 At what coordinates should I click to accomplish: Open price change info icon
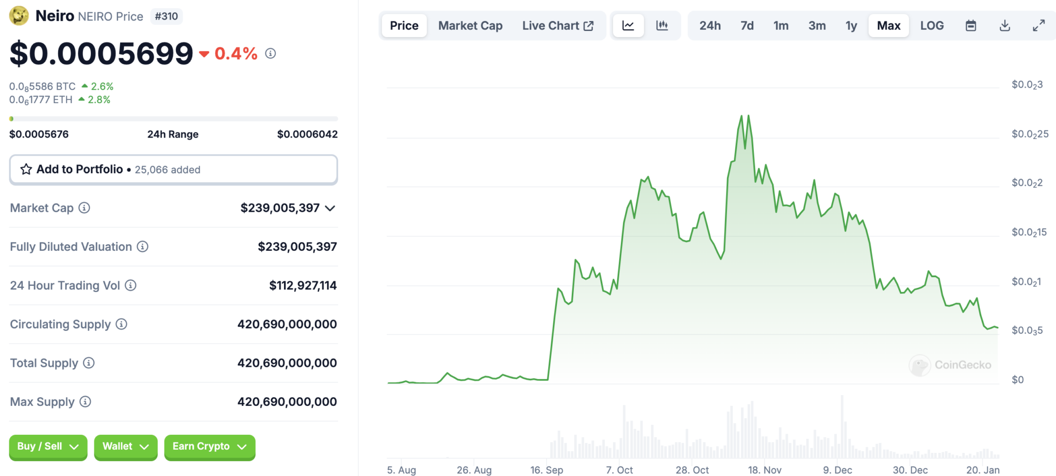pos(271,53)
